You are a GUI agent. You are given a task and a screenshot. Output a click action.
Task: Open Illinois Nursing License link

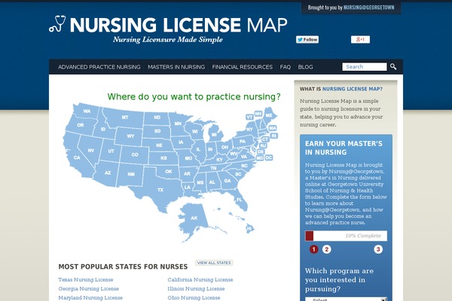click(x=196, y=289)
